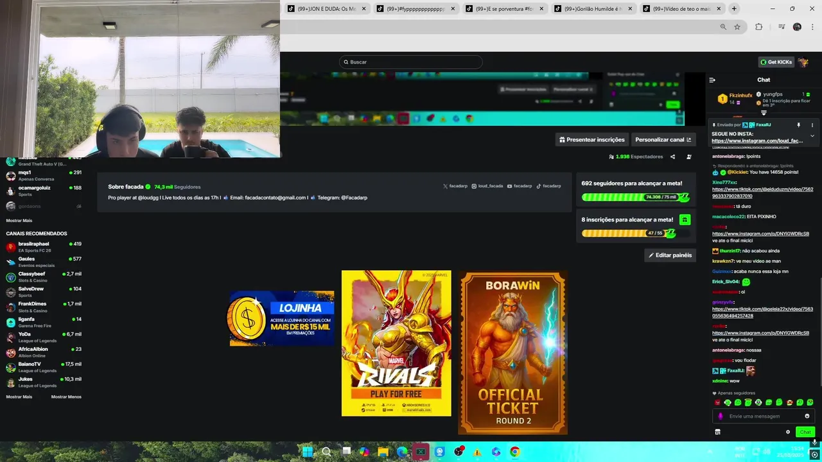Switch to JON E DUDA browser tab
Screen dimensions: 822x462
pyautogui.click(x=326, y=8)
